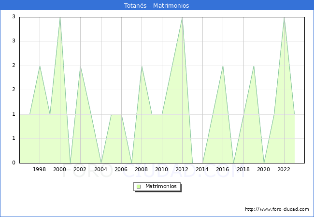
Task: Click the chart title 'Totanés - Matrimonios'
Action: tap(157, 5)
